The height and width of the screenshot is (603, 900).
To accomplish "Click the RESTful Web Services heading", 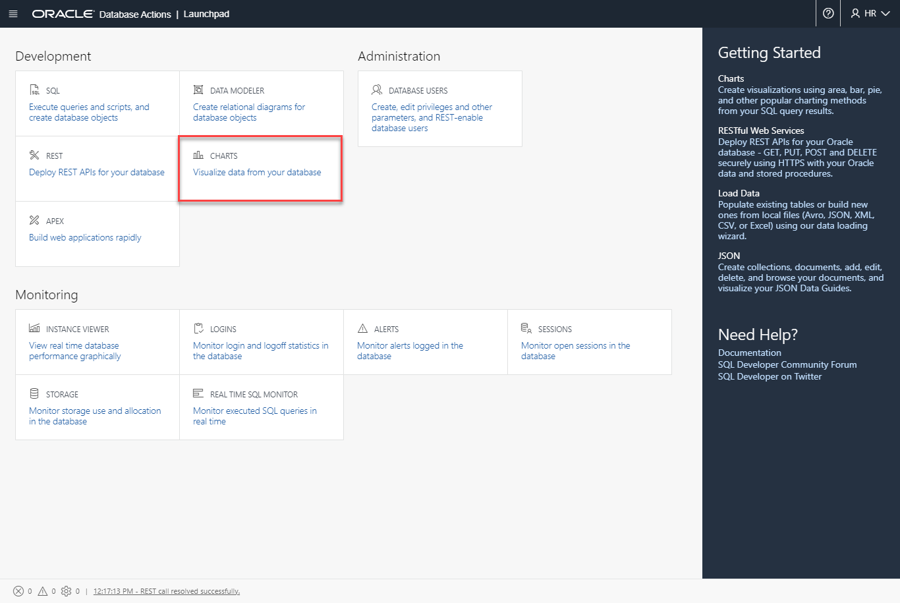I will (x=761, y=130).
